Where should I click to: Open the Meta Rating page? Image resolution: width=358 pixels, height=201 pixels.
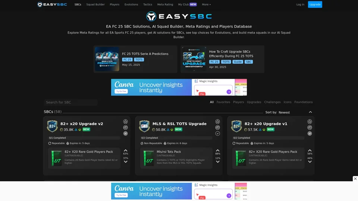click(x=165, y=4)
